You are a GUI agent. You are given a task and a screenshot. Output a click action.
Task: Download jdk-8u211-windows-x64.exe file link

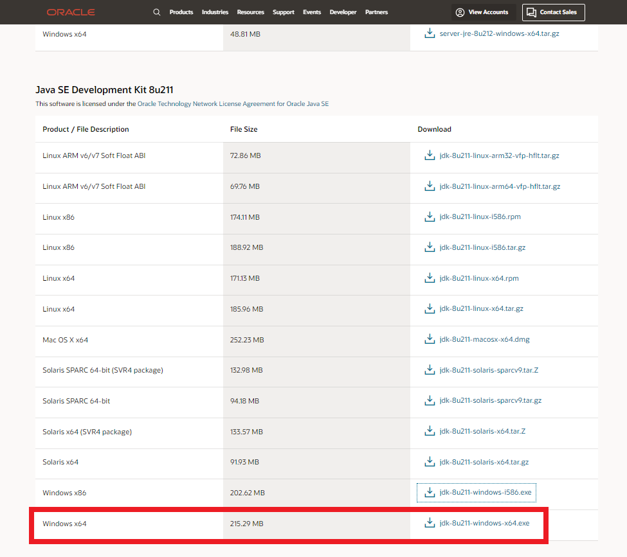(x=485, y=523)
